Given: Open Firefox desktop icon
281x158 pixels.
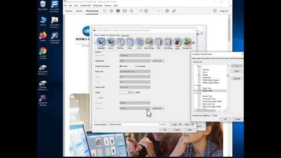Looking at the screenshot, I should (43, 37).
